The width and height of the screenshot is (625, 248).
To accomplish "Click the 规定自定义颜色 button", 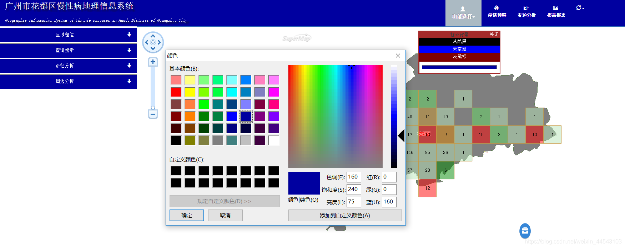I will [225, 201].
